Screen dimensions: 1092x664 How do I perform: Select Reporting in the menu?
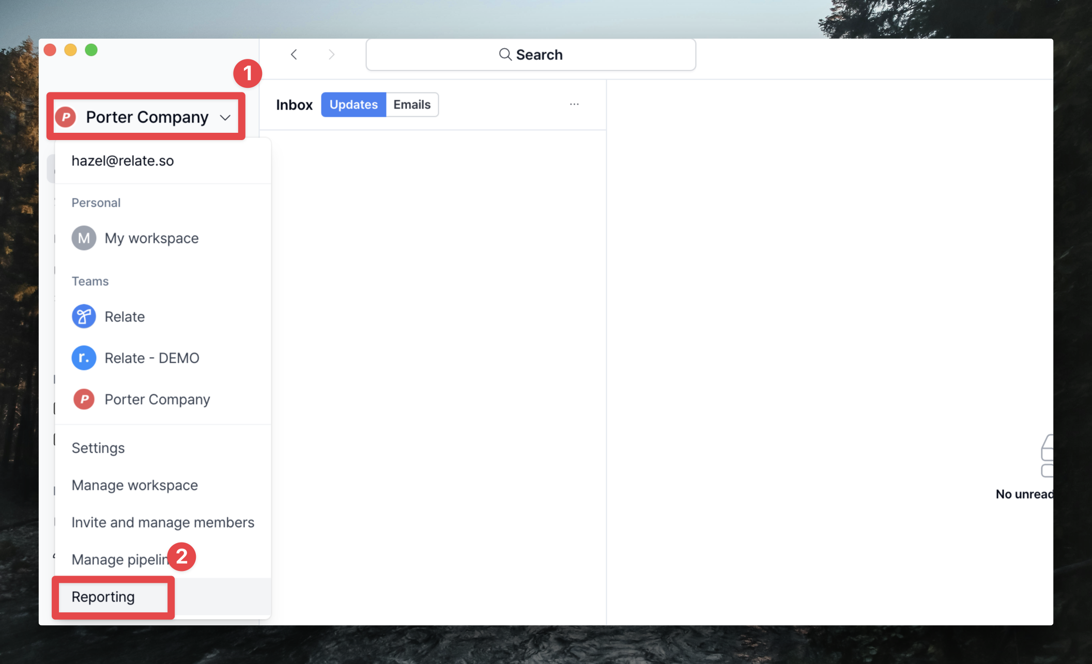pos(103,597)
